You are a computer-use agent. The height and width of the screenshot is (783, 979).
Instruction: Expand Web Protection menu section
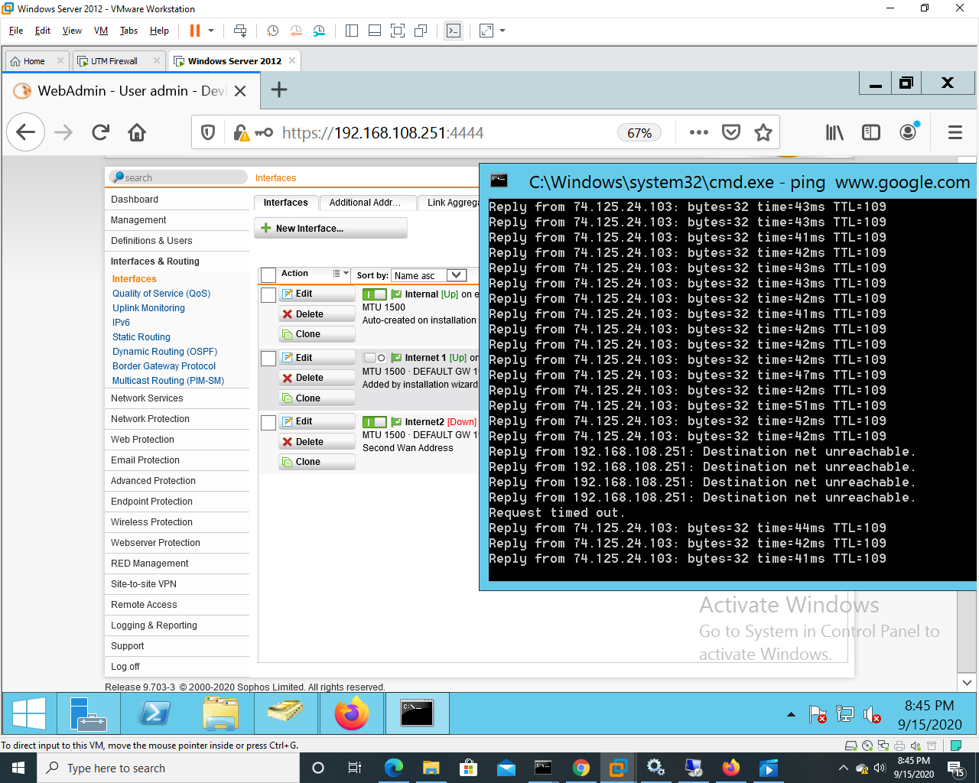[x=177, y=440]
